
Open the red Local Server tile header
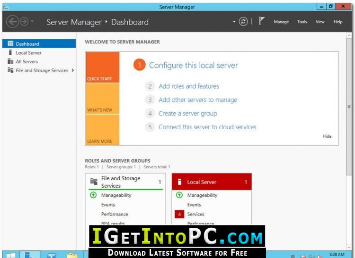point(212,182)
